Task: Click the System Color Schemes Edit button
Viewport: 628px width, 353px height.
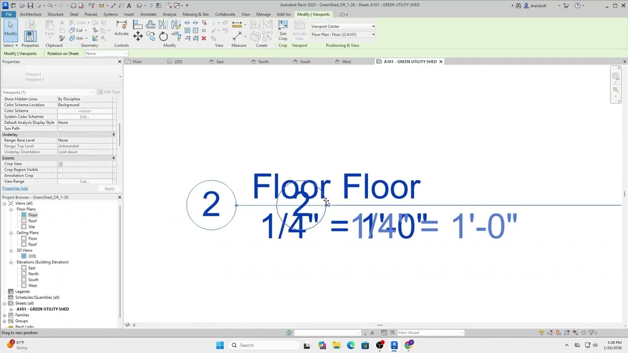Action: point(84,117)
